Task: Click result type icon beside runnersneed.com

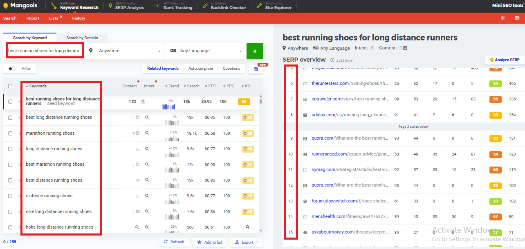Action: tap(305, 154)
